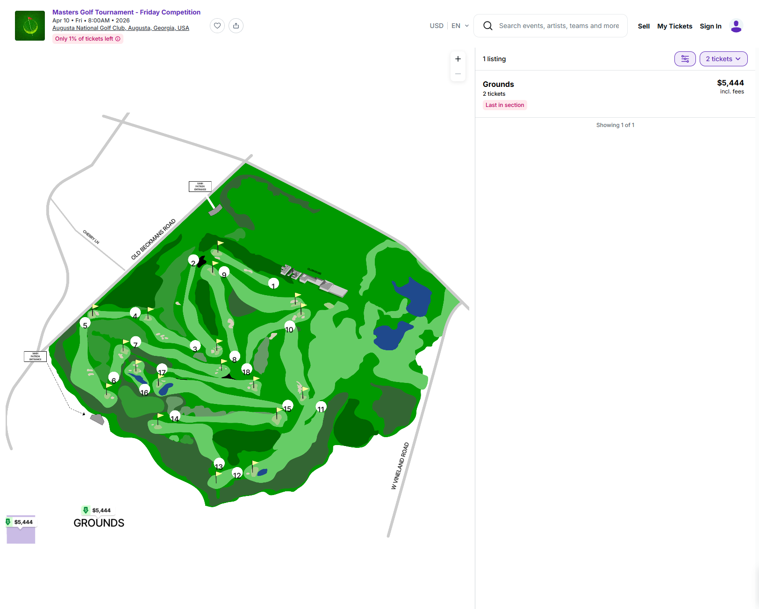Image resolution: width=759 pixels, height=609 pixels.
Task: Open the listing filters button
Action: (x=685, y=59)
